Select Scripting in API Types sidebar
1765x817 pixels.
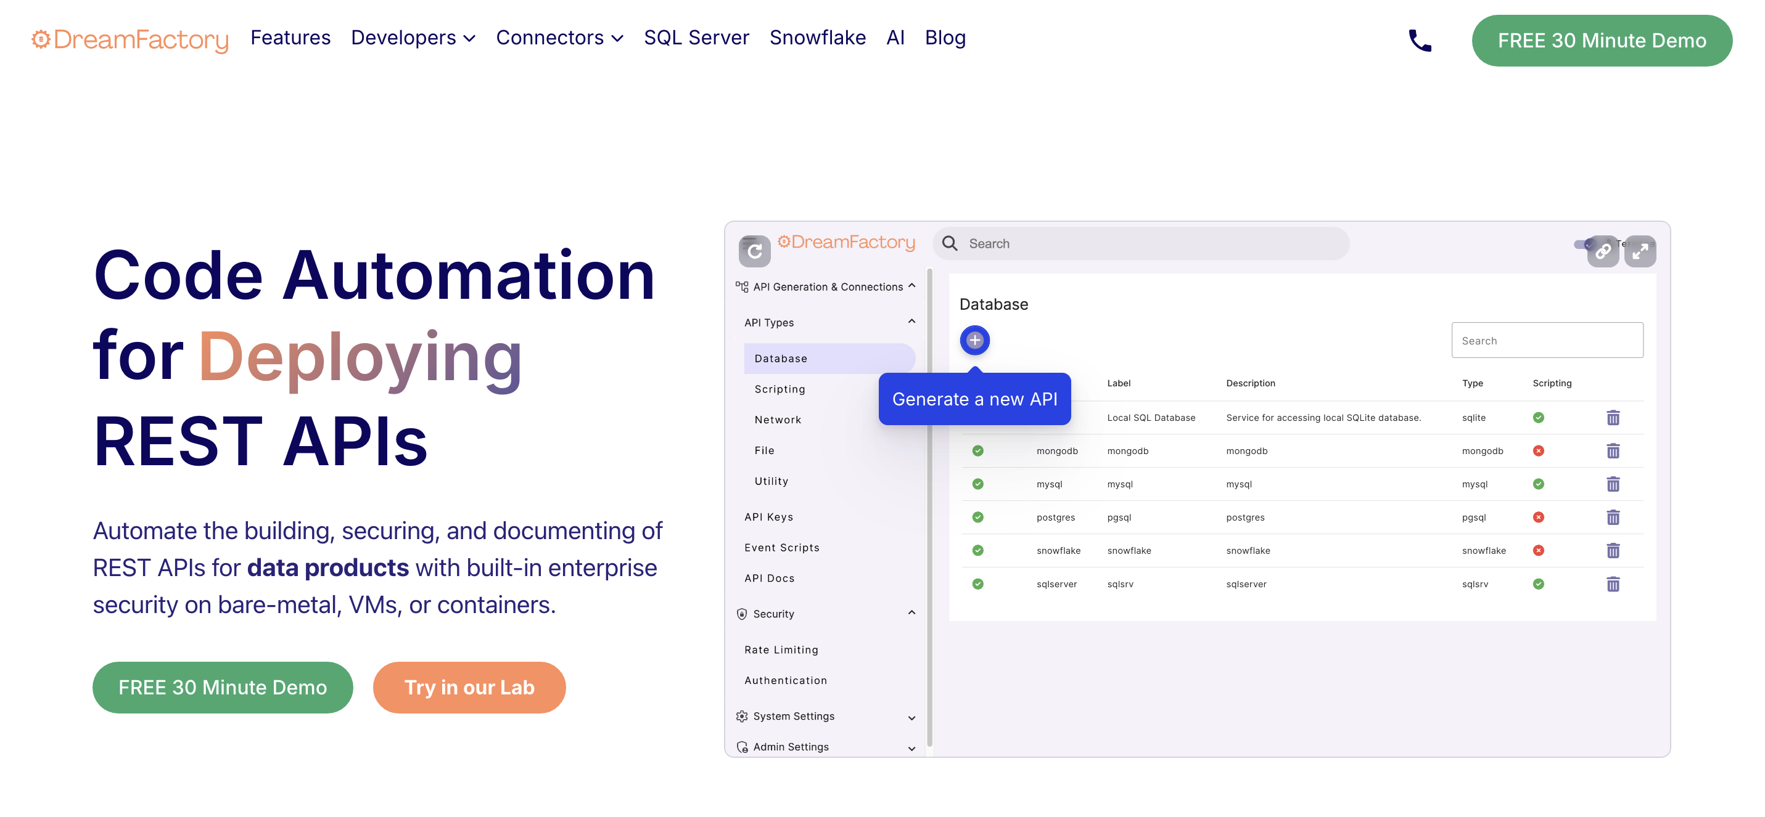click(x=780, y=389)
